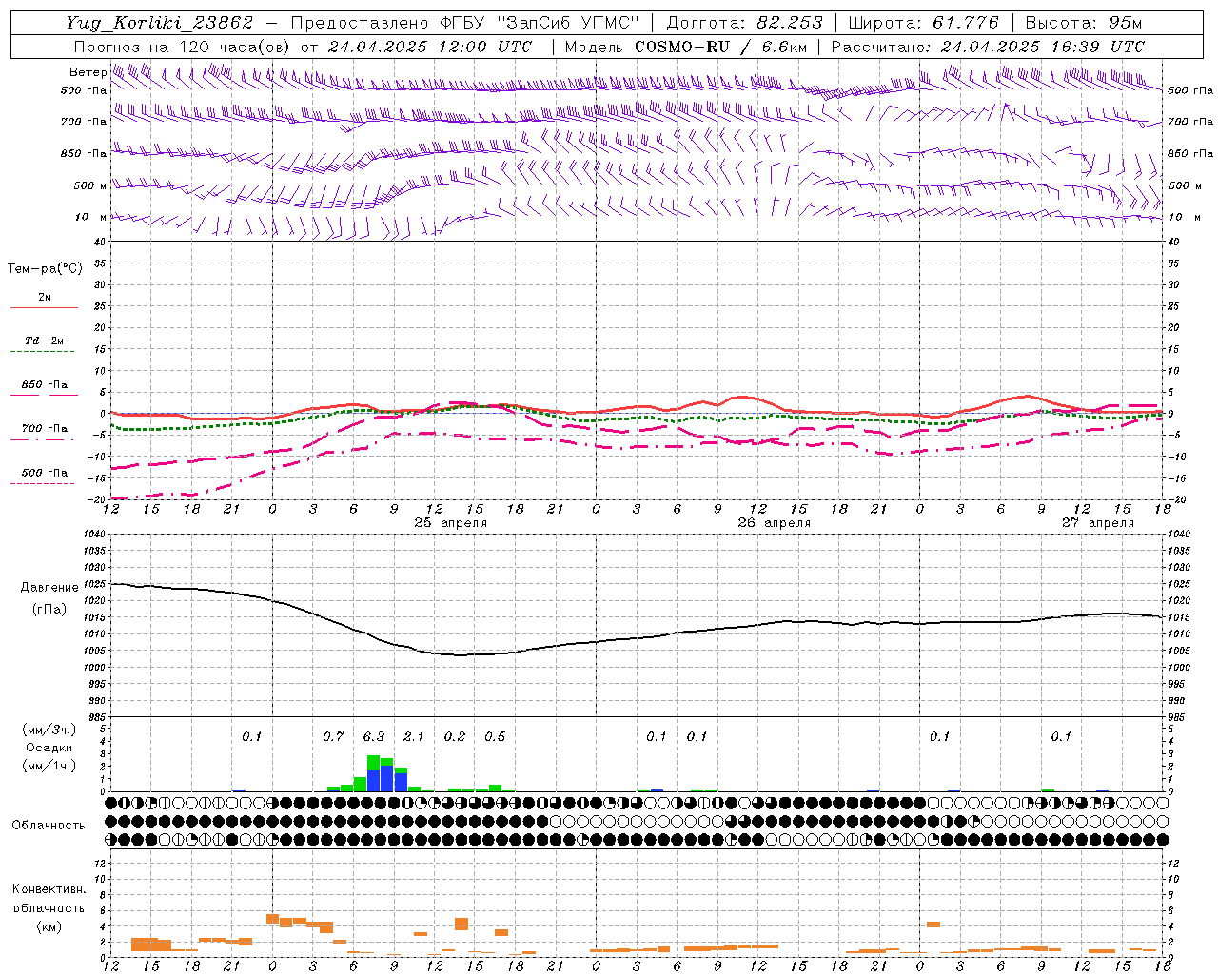Click the 0.5 precipitation total value
Image resolution: width=1218 pixels, height=974 pixels.
point(495,737)
